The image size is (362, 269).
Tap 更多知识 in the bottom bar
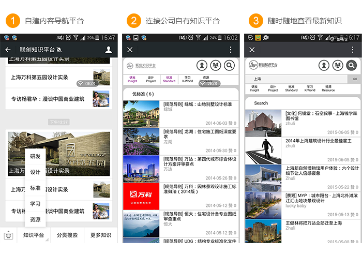[101, 235]
